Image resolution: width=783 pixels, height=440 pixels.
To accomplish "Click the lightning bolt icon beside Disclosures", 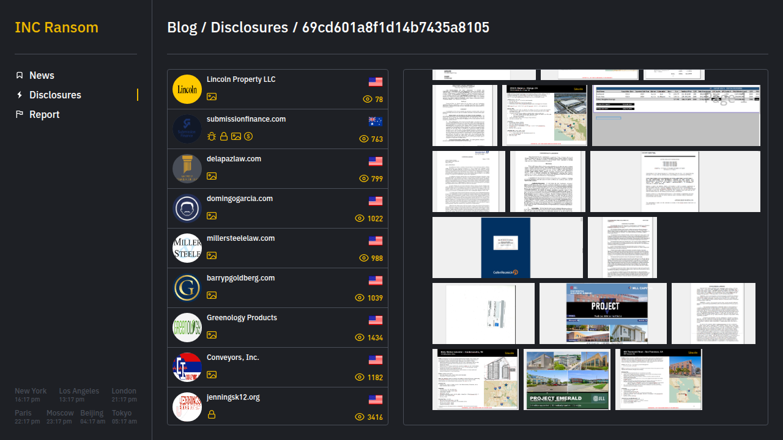I will click(20, 95).
